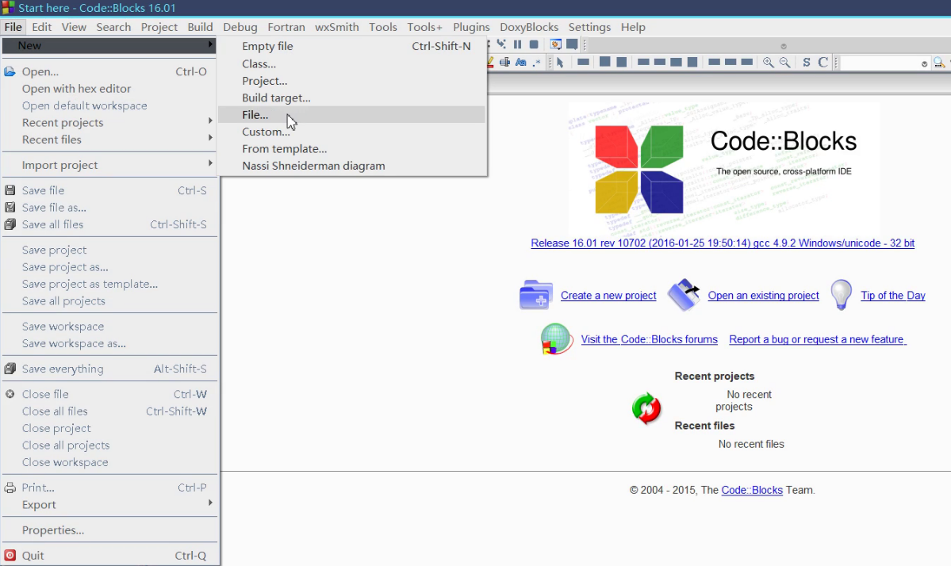951x566 pixels.
Task: Select the arrow pointer tool in toolbar
Action: click(560, 63)
